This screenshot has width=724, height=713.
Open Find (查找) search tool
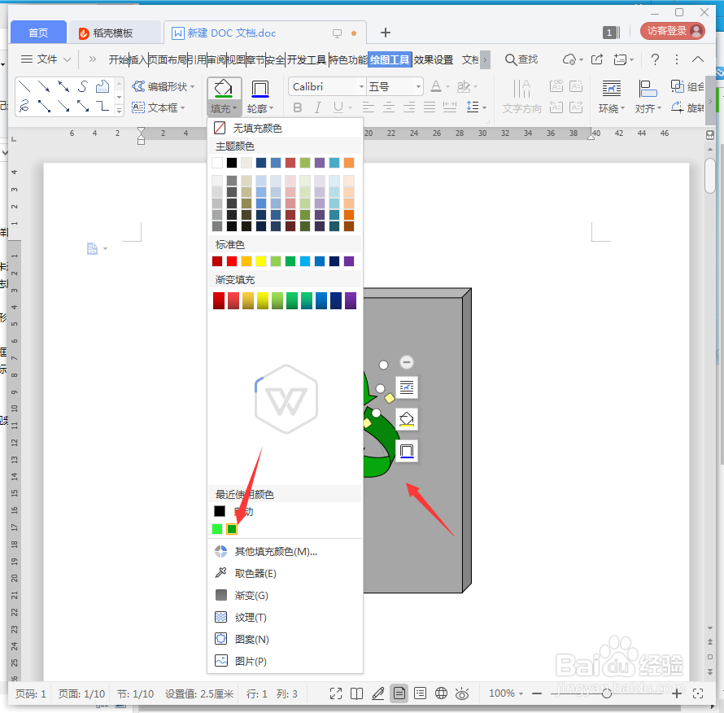click(521, 59)
